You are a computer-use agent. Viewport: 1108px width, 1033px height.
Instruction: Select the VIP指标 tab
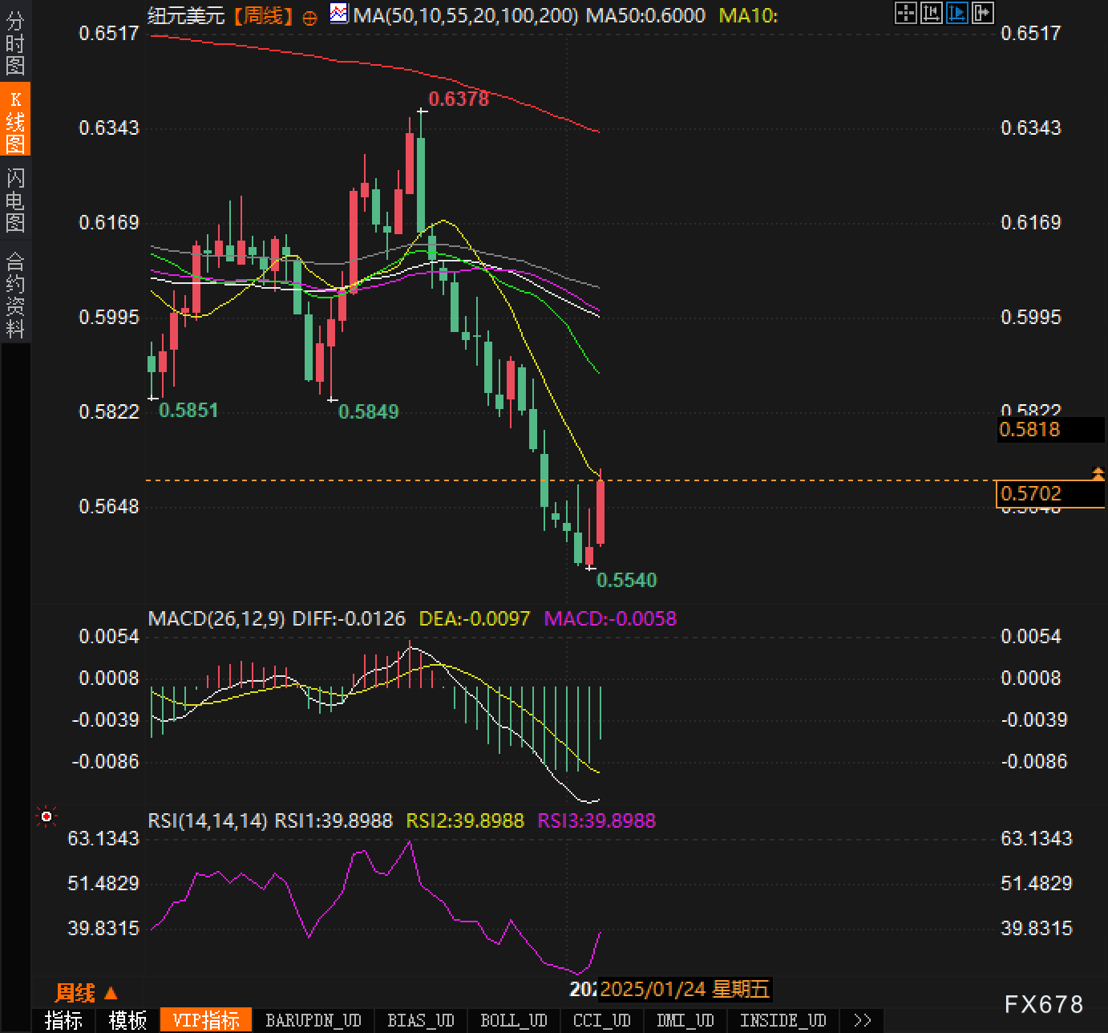pos(206,1020)
